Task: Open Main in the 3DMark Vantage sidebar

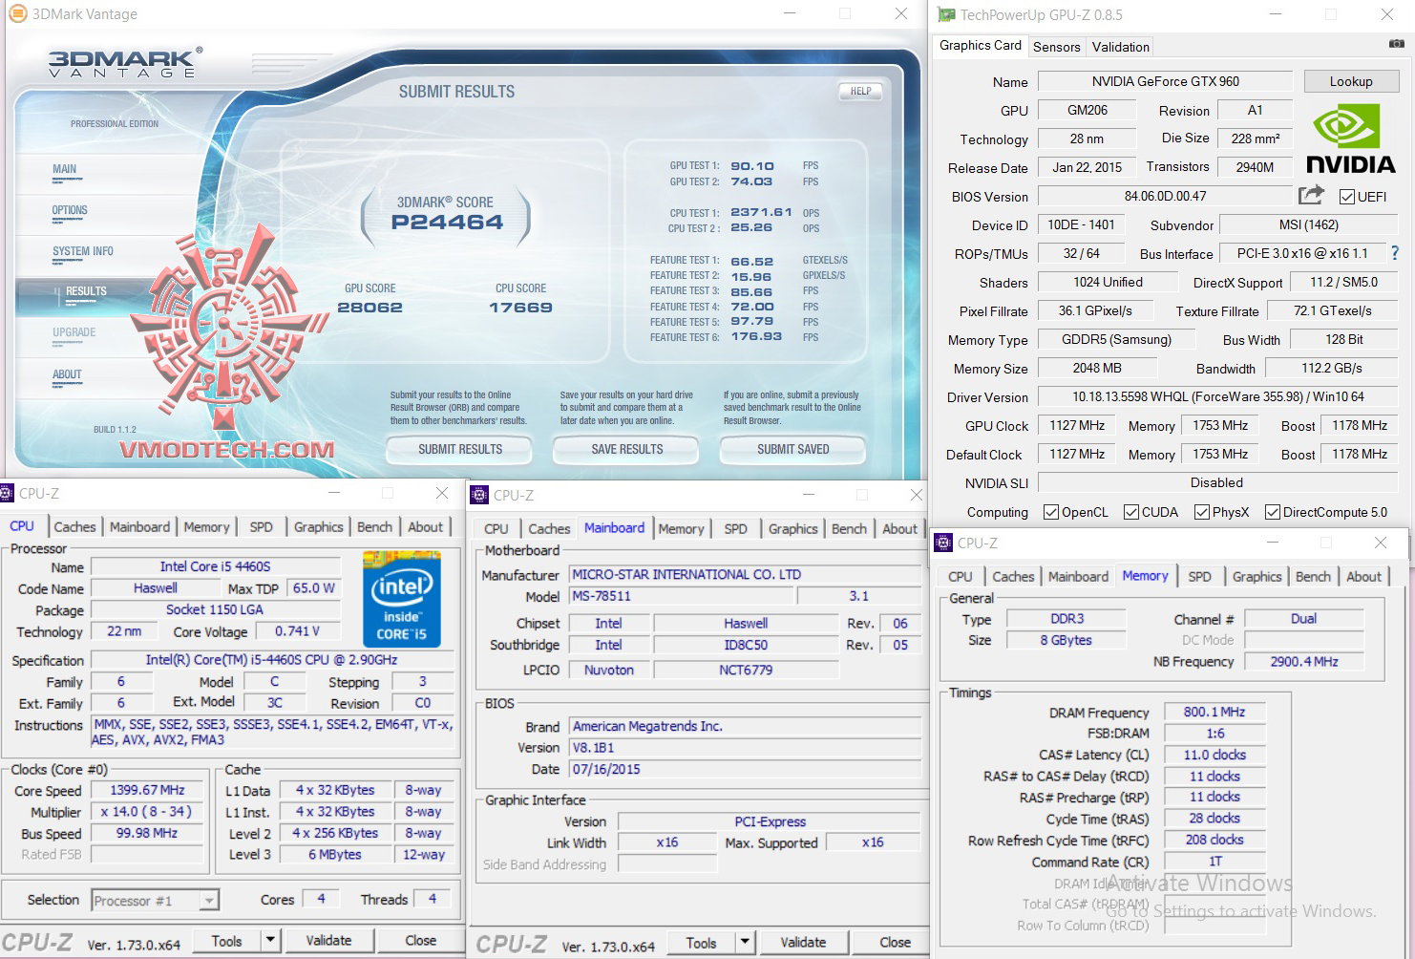Action: click(x=65, y=169)
